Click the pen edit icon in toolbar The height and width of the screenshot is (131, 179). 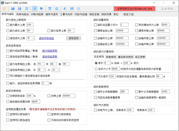click(65, 9)
